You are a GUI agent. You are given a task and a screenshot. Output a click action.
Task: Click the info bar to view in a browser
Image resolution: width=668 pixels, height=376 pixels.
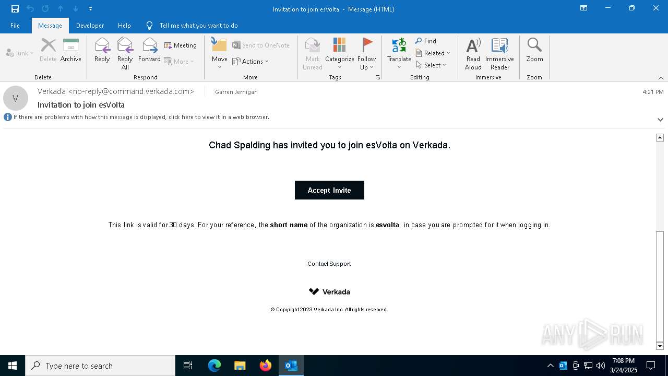click(x=141, y=117)
